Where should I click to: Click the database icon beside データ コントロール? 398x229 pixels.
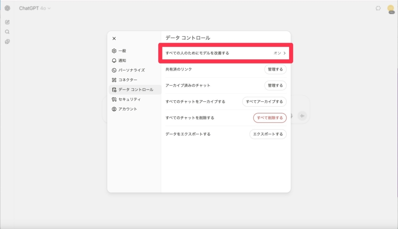click(114, 90)
